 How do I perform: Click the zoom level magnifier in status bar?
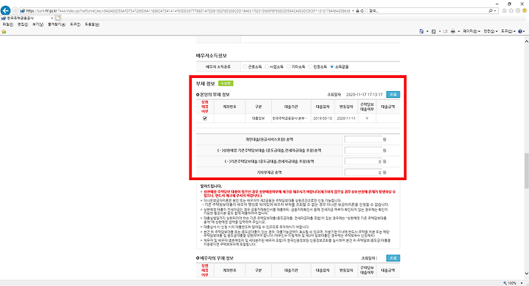pos(505,283)
